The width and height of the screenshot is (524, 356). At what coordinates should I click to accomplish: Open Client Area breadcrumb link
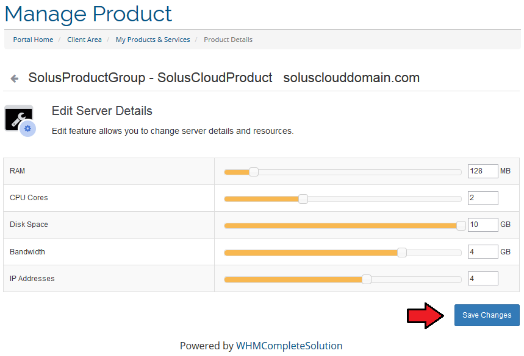point(84,40)
